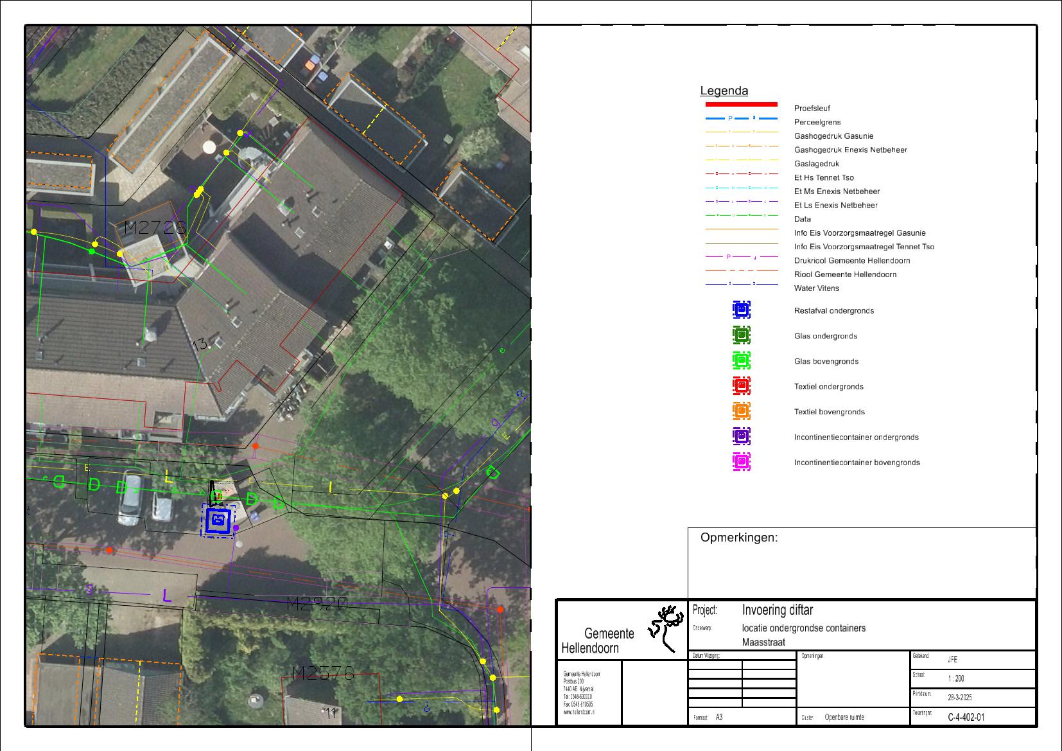Viewport: 1062px width, 751px height.
Task: Click the parcel label M2920 on the map
Action: (317, 604)
